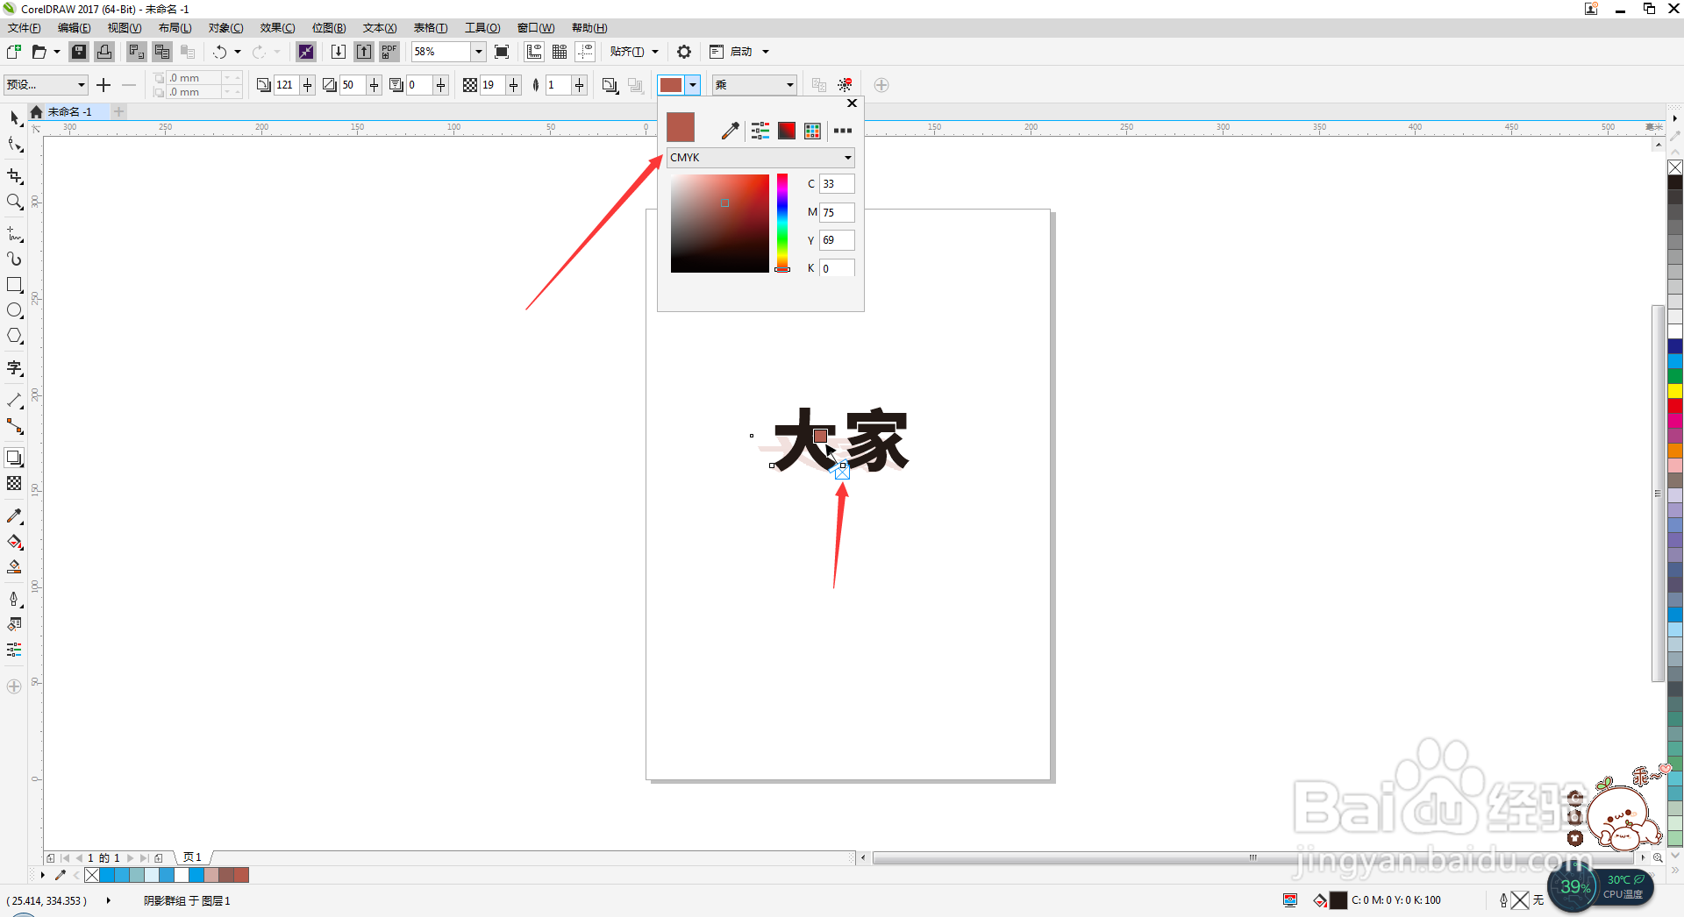Open the 效果 menu
This screenshot has height=917, width=1684.
coord(277,28)
